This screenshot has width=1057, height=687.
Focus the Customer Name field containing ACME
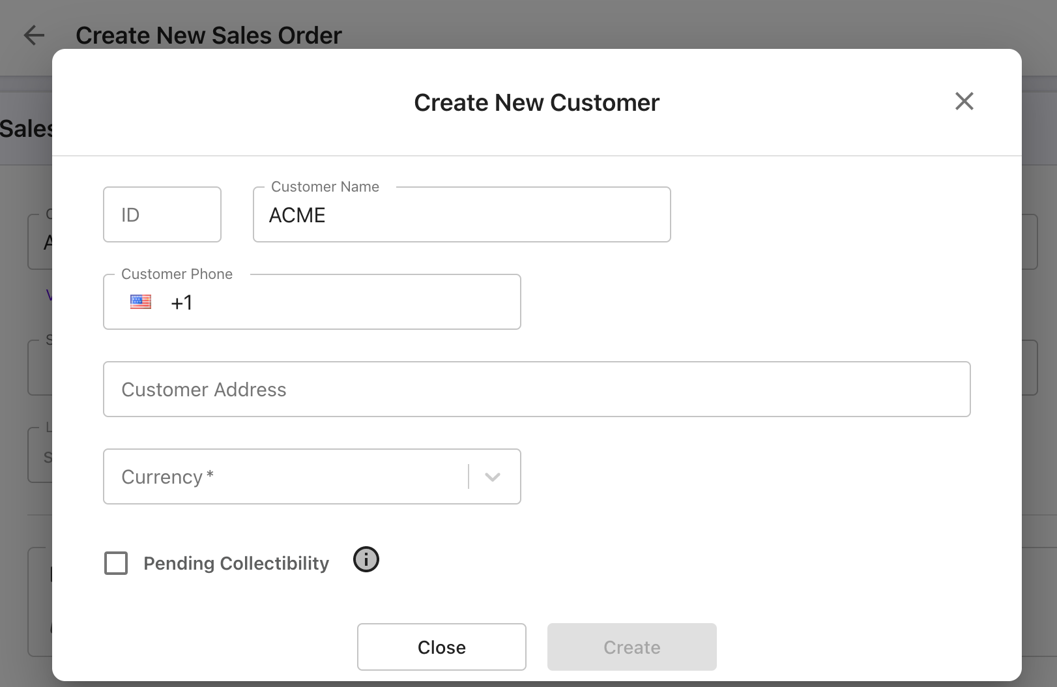[x=462, y=214]
